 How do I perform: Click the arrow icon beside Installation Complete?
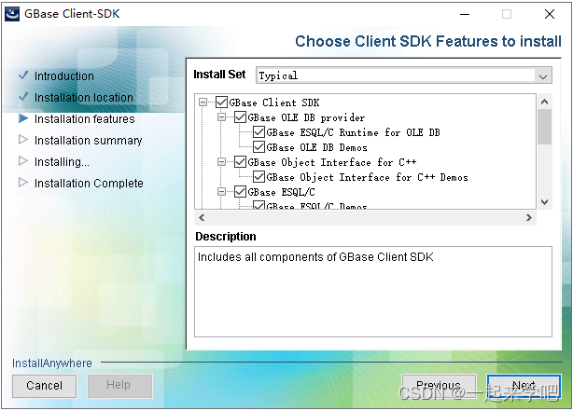[23, 182]
